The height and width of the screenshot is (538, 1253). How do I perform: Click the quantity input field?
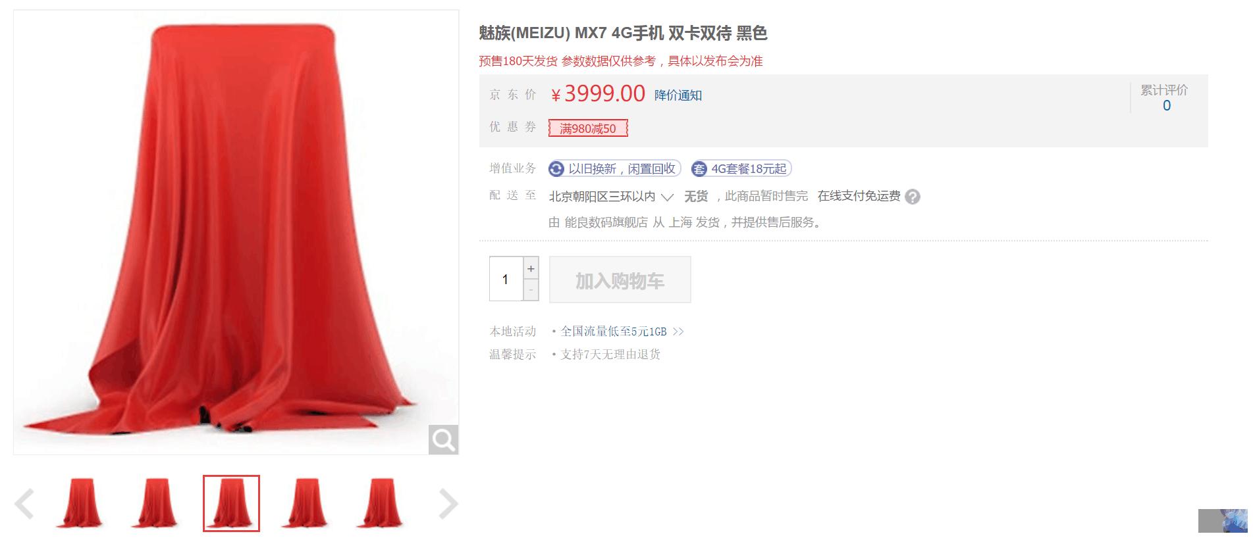(x=506, y=279)
